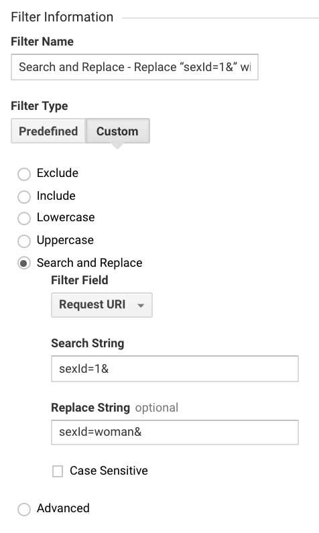This screenshot has width=319, height=533.
Task: Open the Request URI filter field dropdown
Action: coord(102,305)
